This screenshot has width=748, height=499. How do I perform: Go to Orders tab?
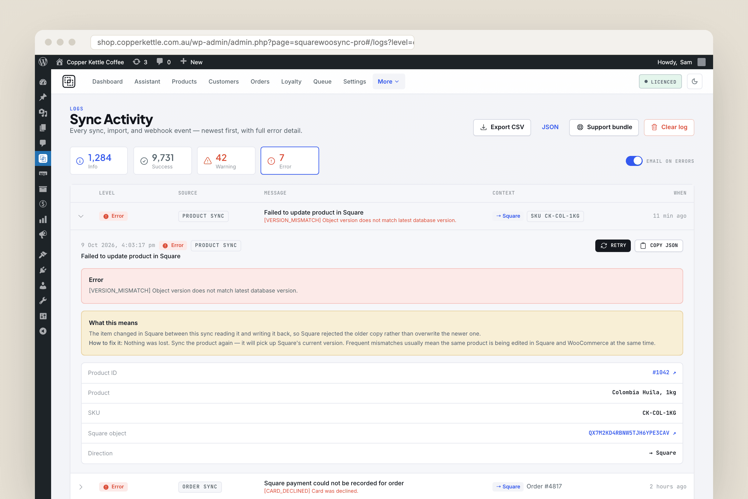click(x=260, y=81)
